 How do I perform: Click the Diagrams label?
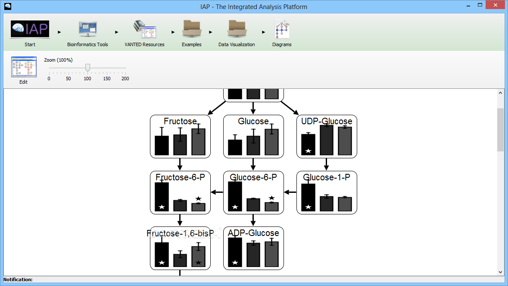click(x=282, y=44)
